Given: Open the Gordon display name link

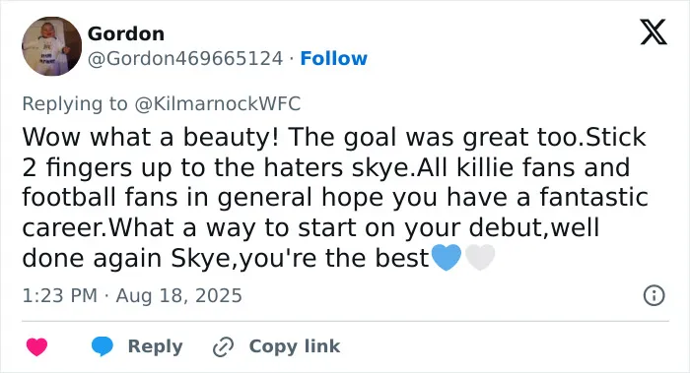Looking at the screenshot, I should tap(126, 33).
